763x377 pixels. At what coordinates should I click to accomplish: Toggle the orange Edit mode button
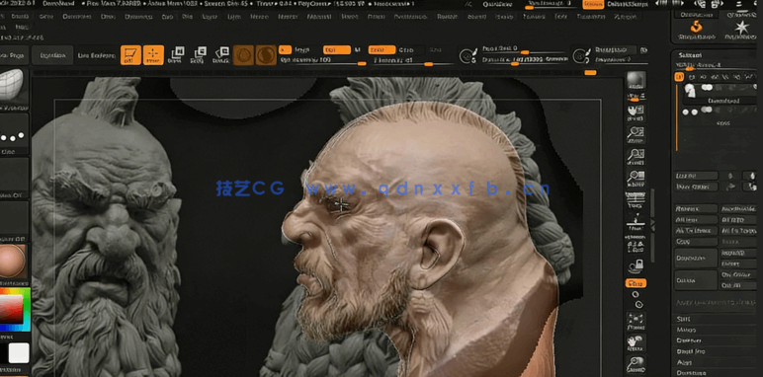130,55
